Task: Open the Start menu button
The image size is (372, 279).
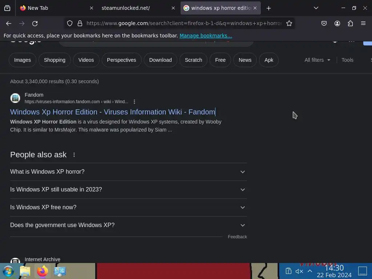Action: click(8, 271)
